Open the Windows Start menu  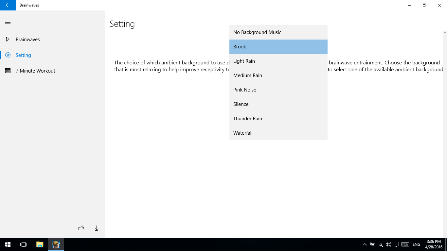point(8,244)
